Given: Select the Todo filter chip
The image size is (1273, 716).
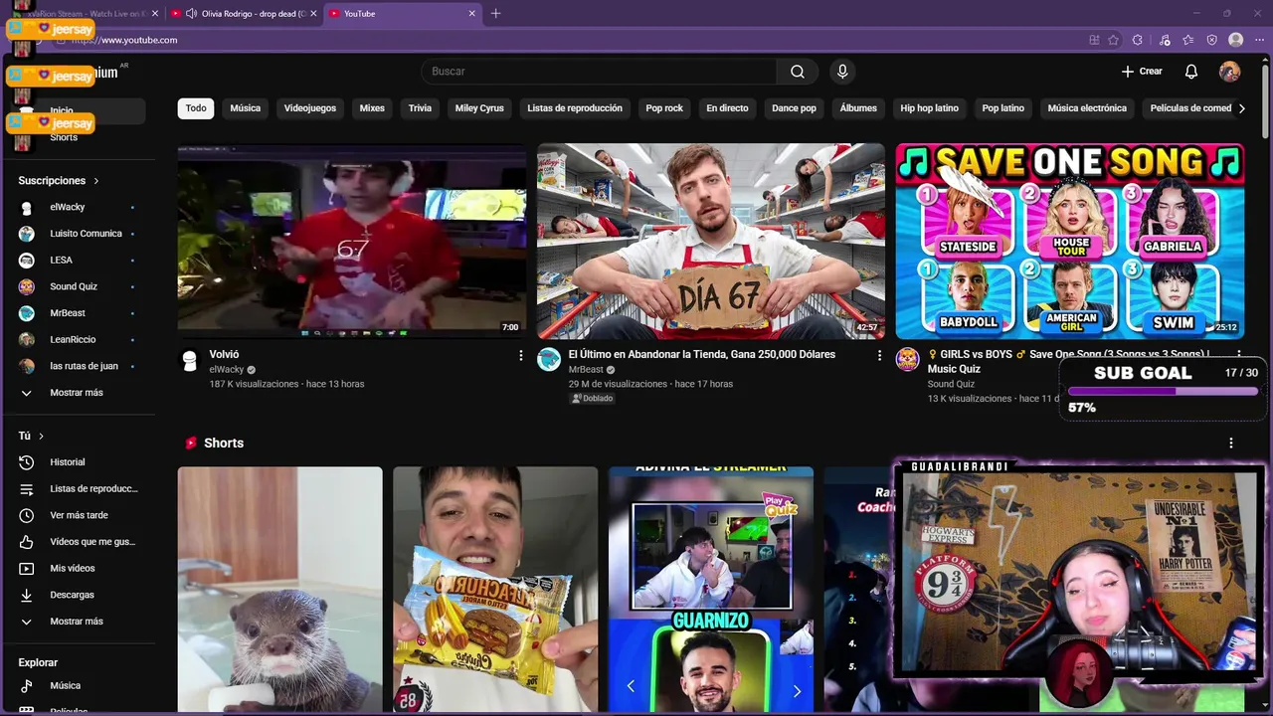Looking at the screenshot, I should [x=196, y=108].
